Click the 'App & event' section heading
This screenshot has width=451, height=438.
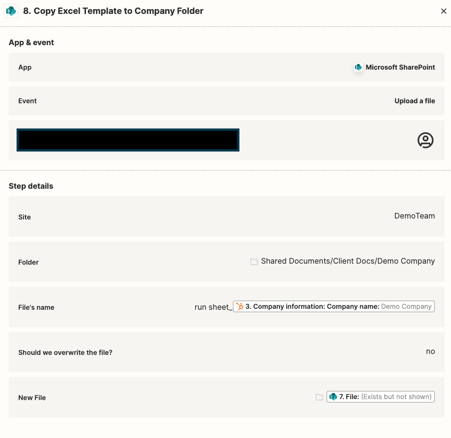tap(31, 43)
